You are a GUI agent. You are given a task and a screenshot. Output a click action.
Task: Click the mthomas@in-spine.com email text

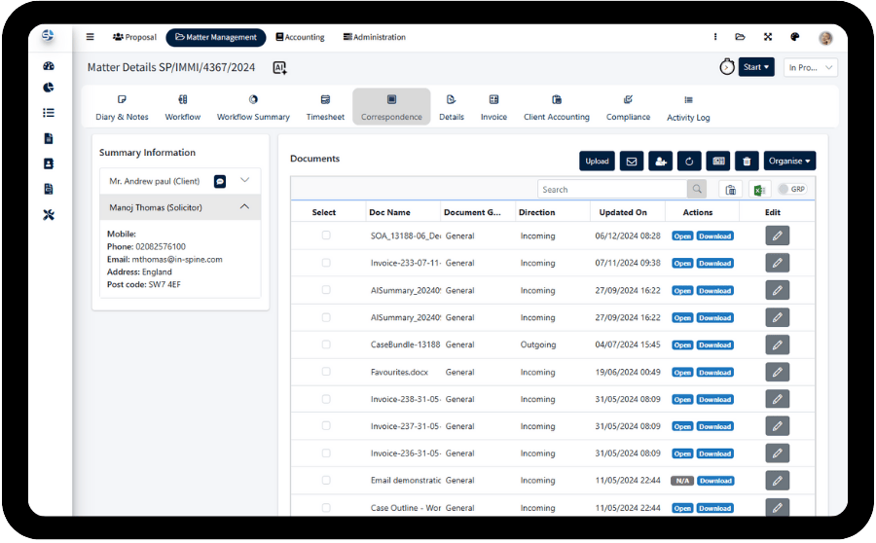pos(177,259)
